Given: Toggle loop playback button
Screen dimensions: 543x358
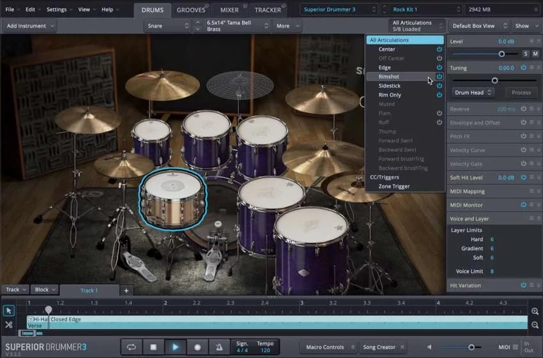Looking at the screenshot, I should click(x=131, y=347).
